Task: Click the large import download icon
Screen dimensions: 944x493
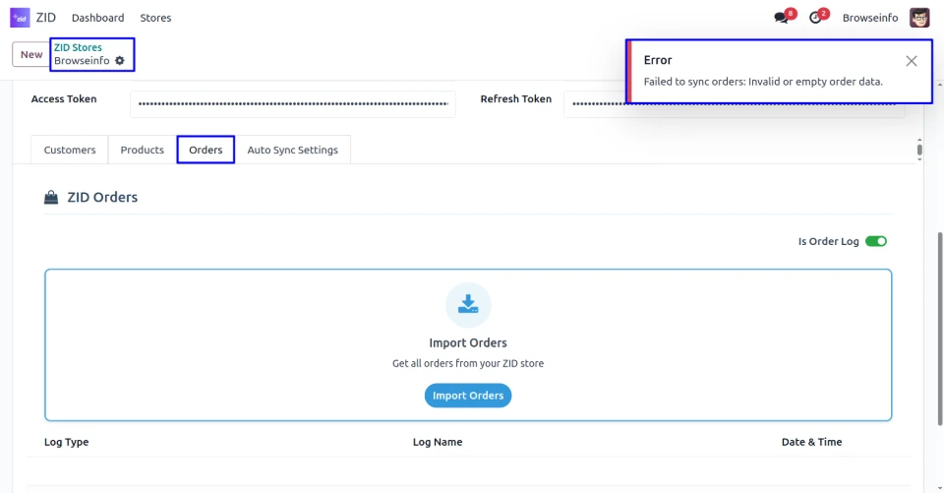Action: pyautogui.click(x=468, y=305)
